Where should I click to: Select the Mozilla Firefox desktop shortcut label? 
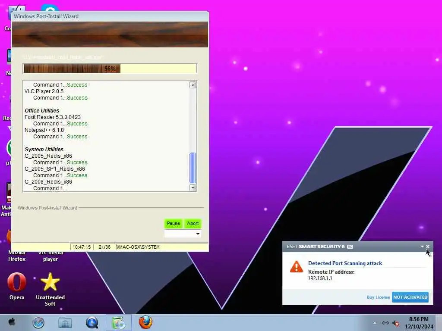coord(17,256)
